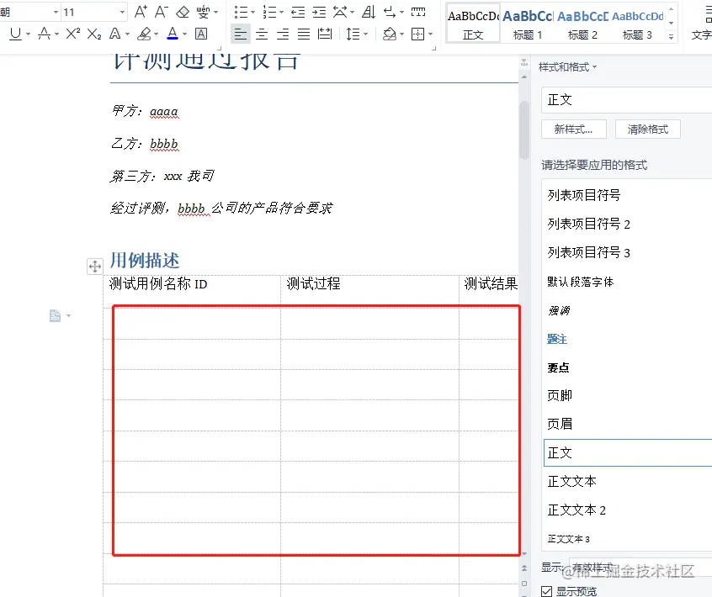Open font color dropdown arrow

tap(184, 34)
